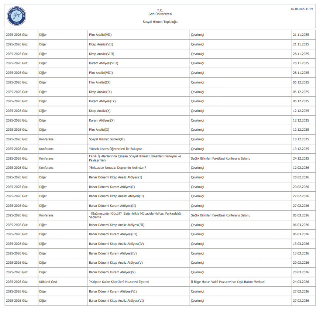Select the date 18.12.2025
Image resolution: width=320 pixels, height=311 pixels.
point(300,139)
